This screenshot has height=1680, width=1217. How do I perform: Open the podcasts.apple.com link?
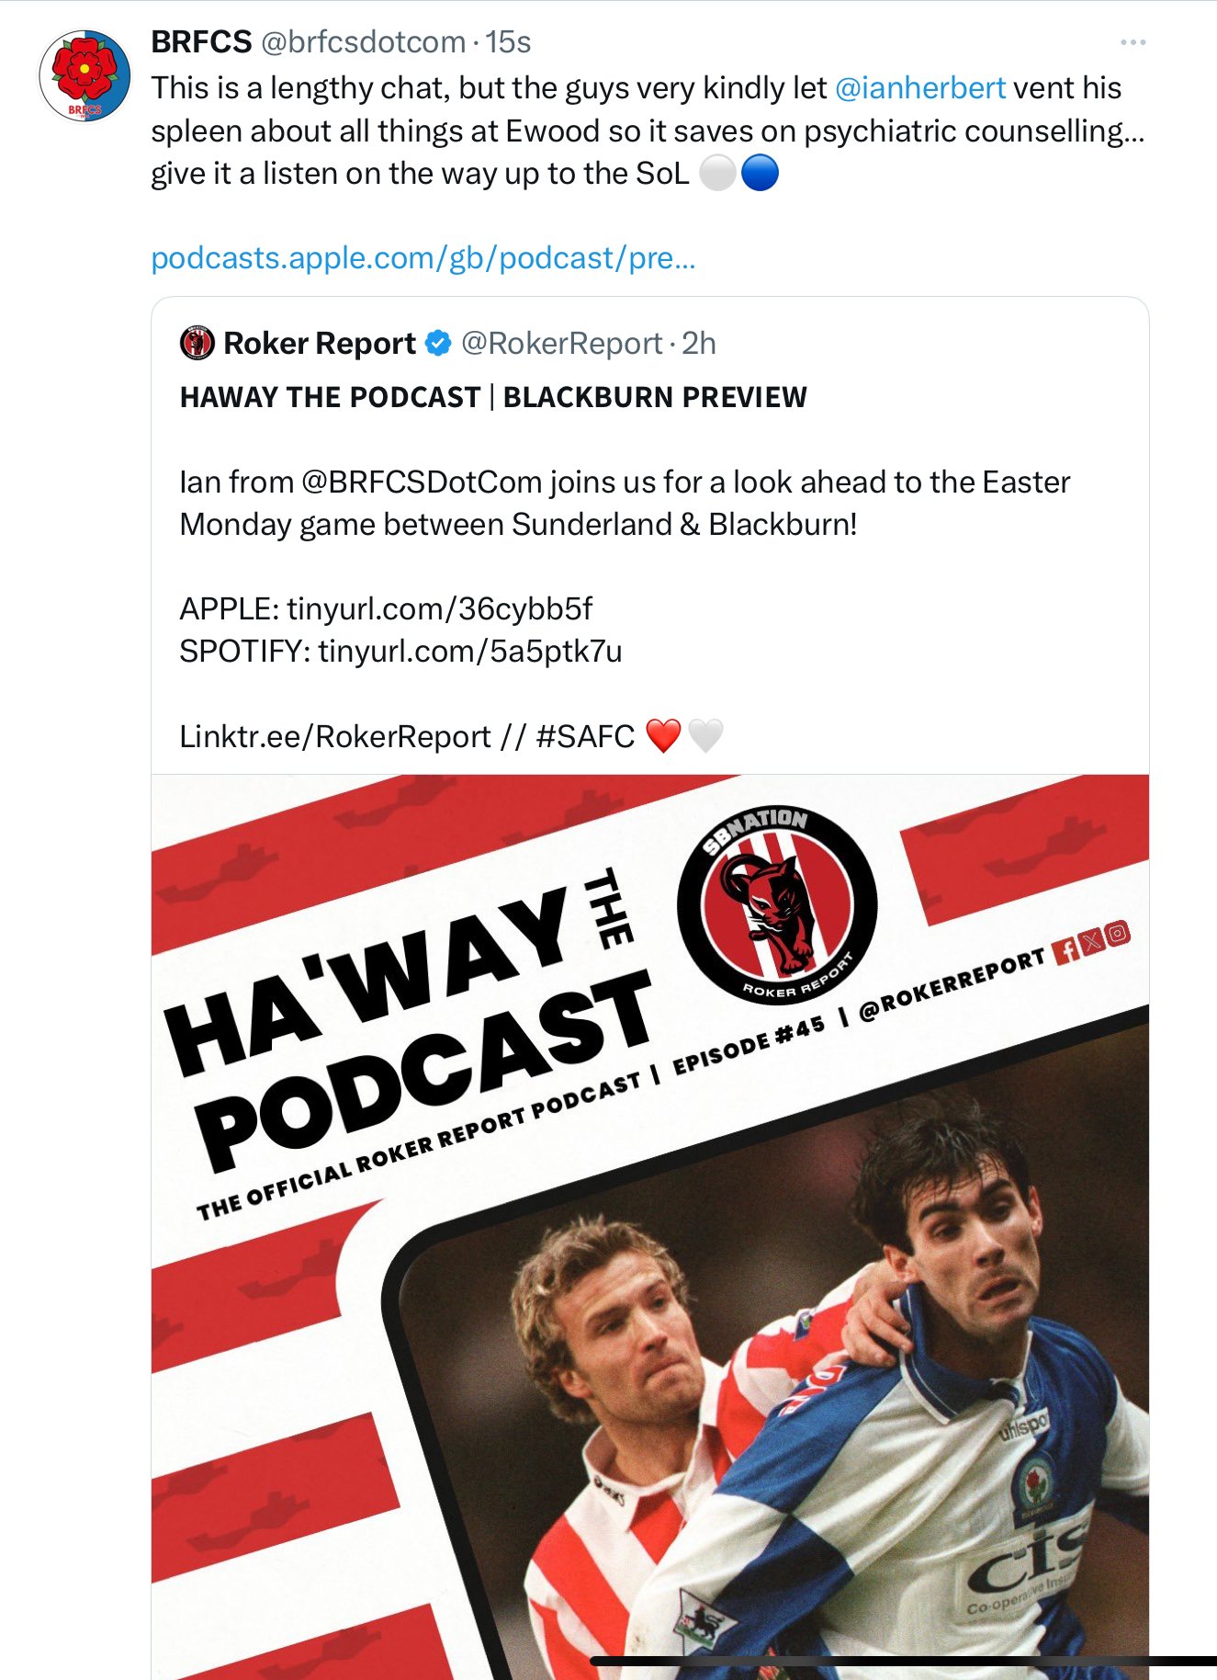(x=423, y=258)
